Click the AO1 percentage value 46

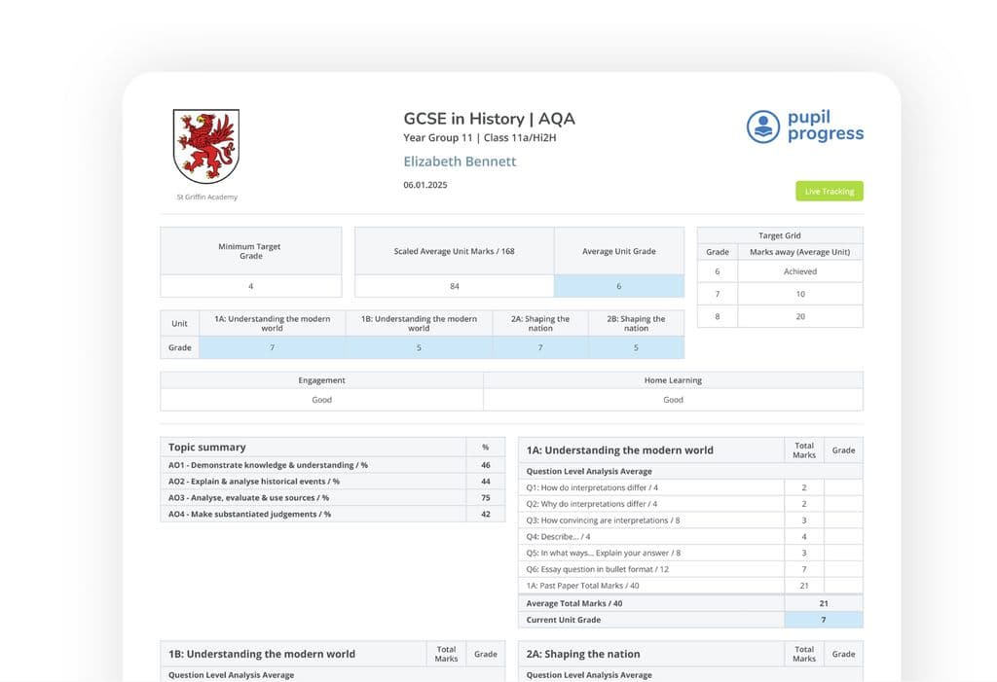tap(485, 465)
